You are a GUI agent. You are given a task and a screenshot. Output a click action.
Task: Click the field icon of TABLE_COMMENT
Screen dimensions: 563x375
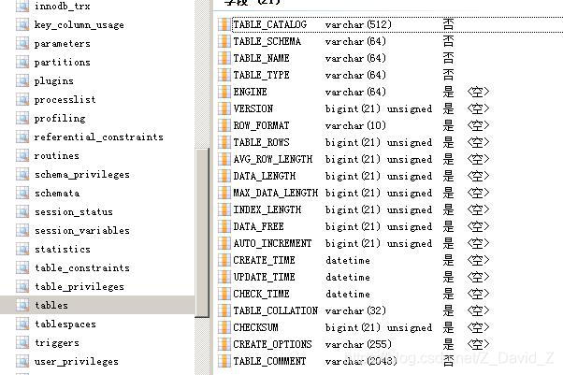(224, 361)
